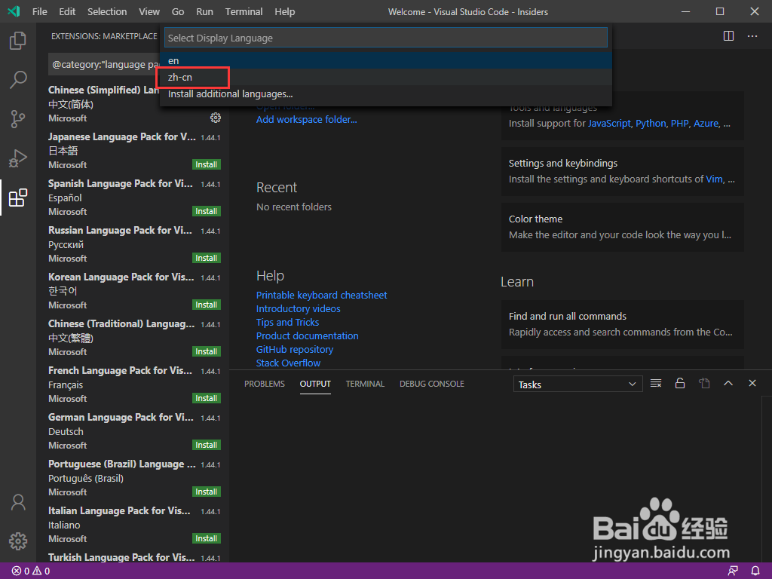
Task: Click the Python link under tools and languages
Action: [x=651, y=124]
